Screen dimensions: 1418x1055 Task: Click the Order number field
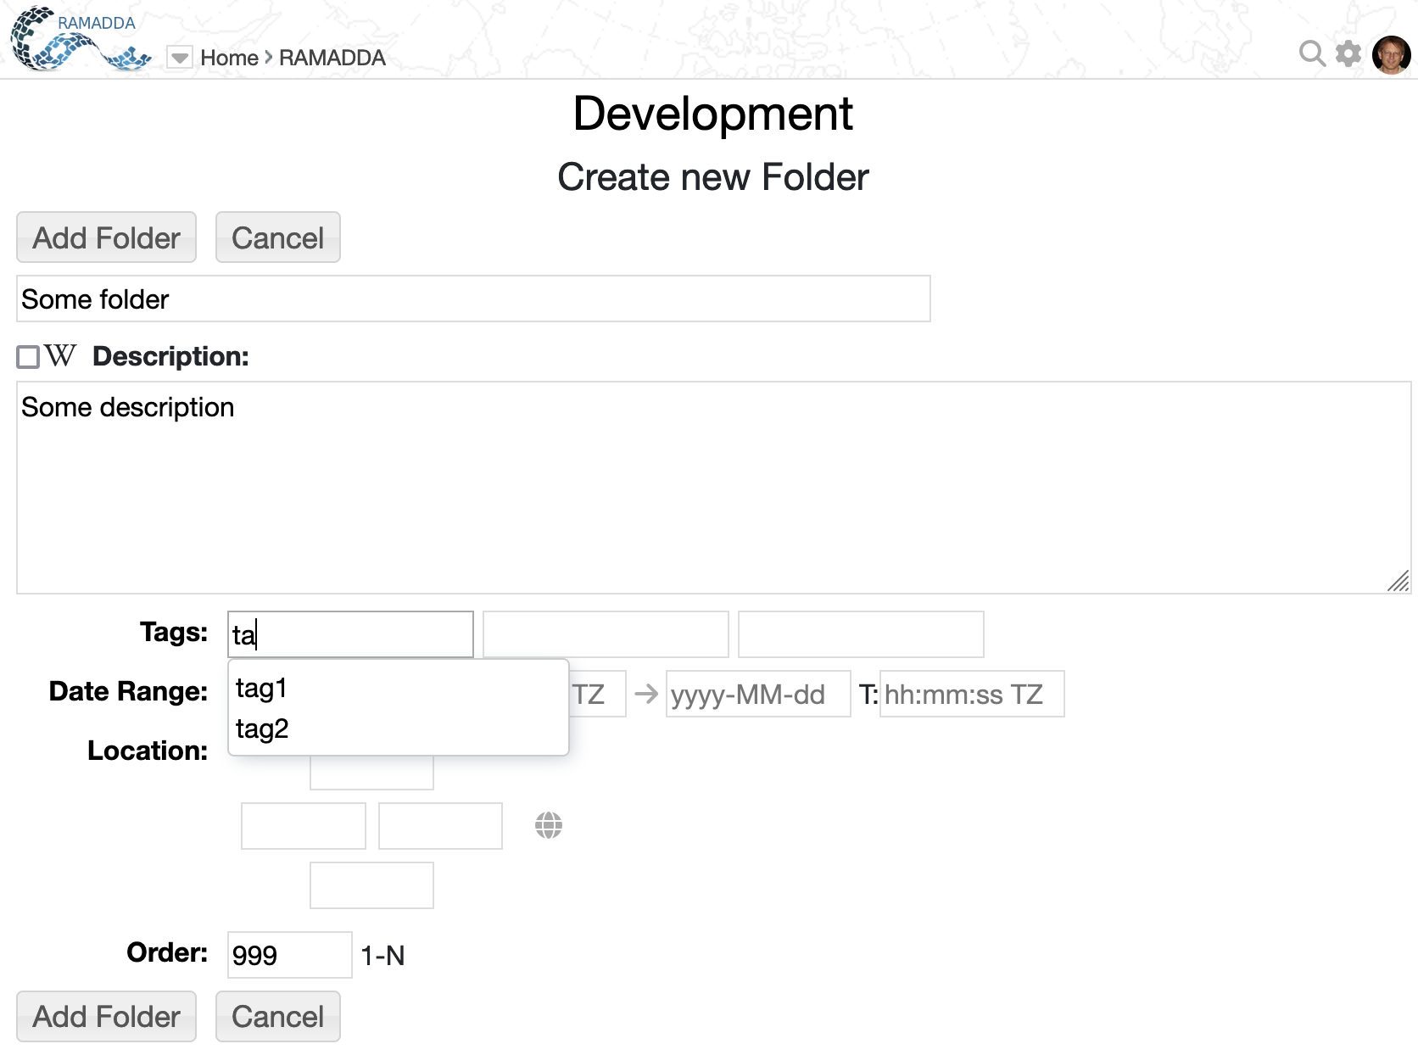tap(289, 955)
